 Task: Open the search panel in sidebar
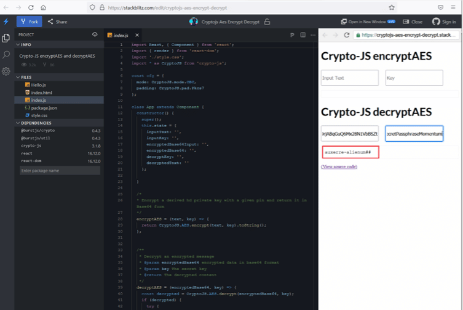(6, 55)
